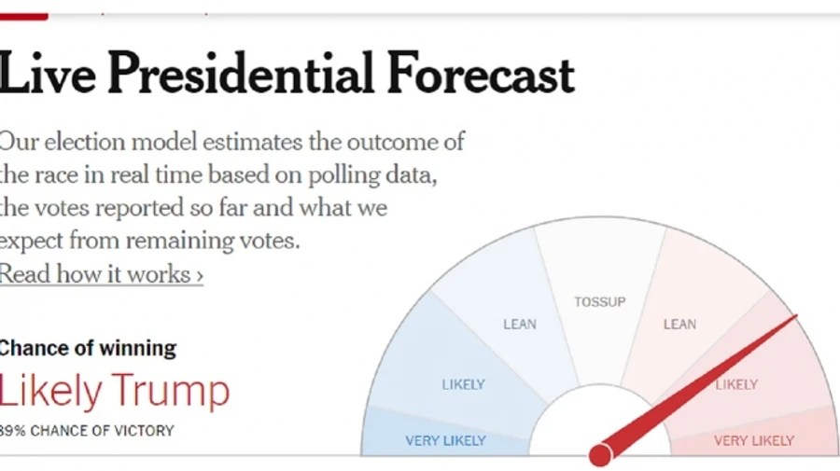Click the round pivot at the needle base
This screenshot has height=471, width=840.
(x=600, y=454)
